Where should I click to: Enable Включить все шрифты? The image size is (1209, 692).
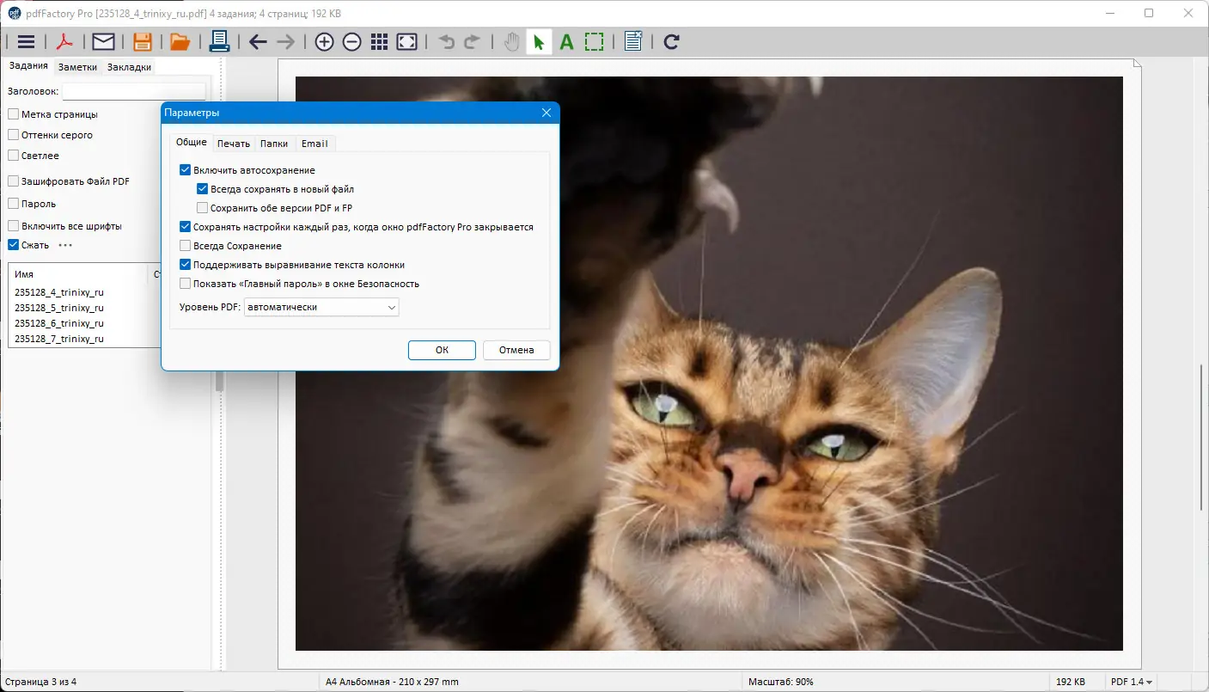14,226
